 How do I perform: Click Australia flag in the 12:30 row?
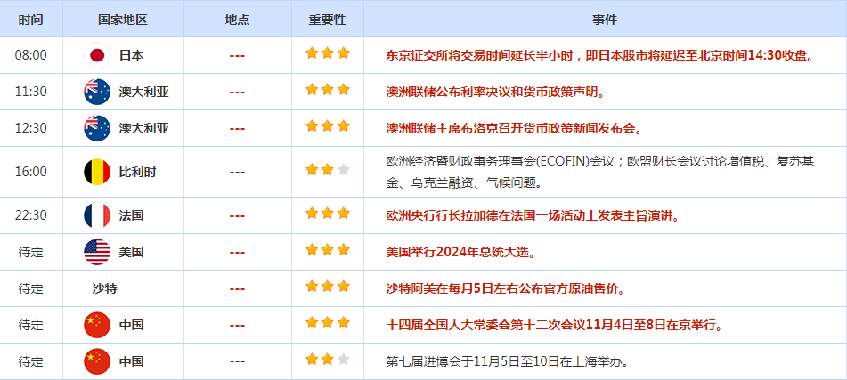(97, 128)
